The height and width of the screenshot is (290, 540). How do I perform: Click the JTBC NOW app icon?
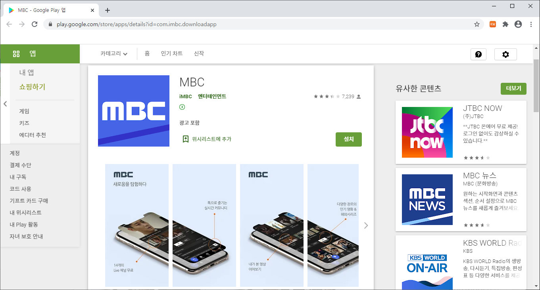[x=427, y=132]
